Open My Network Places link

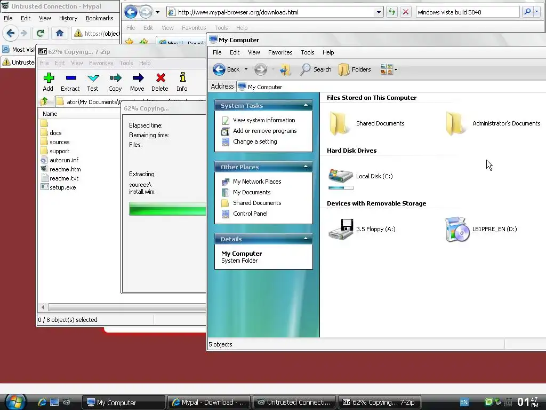click(x=257, y=182)
